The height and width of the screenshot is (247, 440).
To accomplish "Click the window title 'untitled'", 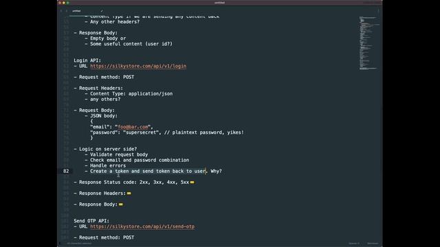I will click(219, 3).
